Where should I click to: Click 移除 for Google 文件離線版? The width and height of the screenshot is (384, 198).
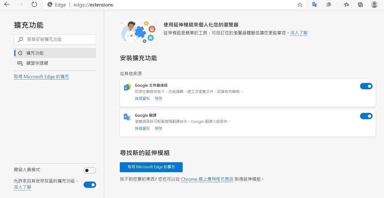(159, 99)
